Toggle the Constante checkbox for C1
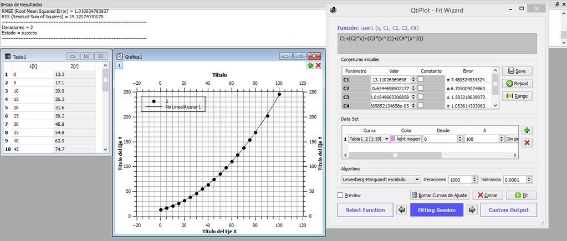567x241 pixels. [x=421, y=79]
